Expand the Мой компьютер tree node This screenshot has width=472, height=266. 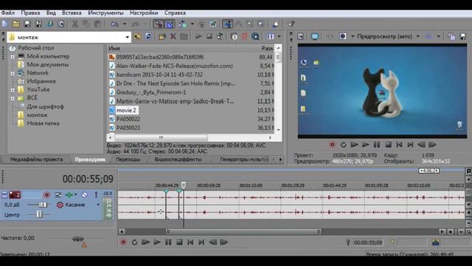(x=13, y=57)
